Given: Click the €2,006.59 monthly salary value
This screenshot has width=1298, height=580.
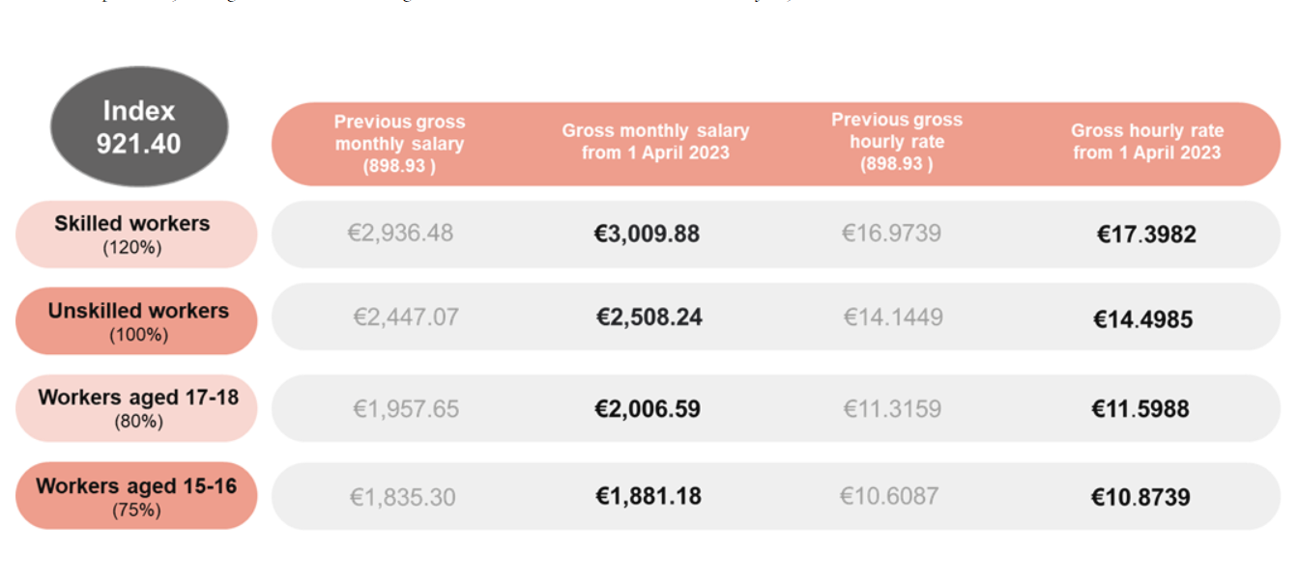Looking at the screenshot, I should coord(648,408).
